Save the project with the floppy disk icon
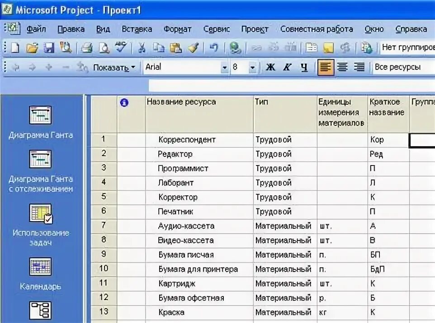This screenshot has width=435, height=323. [49, 48]
